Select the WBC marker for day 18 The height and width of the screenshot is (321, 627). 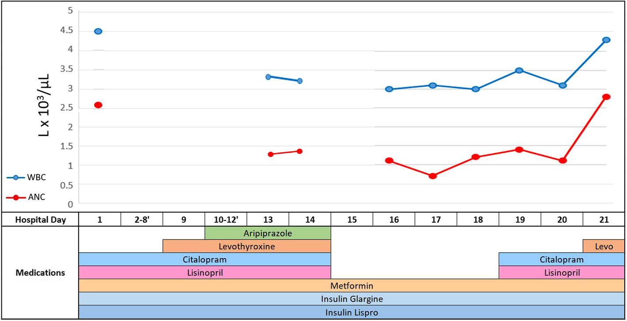click(476, 89)
